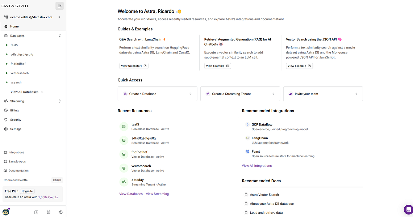Open the Intercom chat bubble bottom right
The width and height of the screenshot is (413, 217).
pyautogui.click(x=408, y=209)
